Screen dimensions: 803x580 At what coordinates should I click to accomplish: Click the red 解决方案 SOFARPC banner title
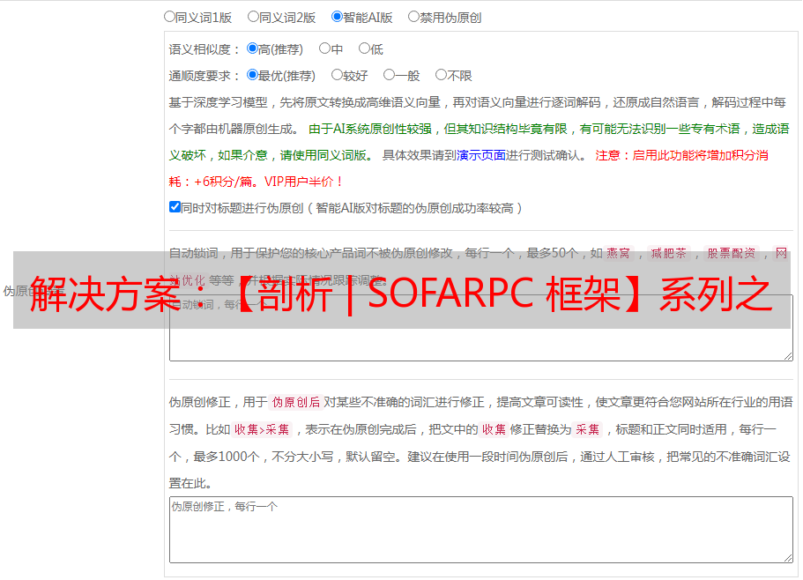point(401,294)
